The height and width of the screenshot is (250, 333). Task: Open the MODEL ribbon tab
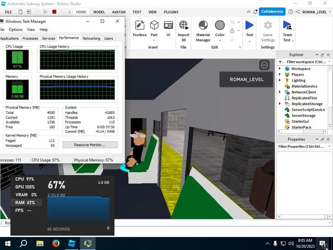pos(99,12)
